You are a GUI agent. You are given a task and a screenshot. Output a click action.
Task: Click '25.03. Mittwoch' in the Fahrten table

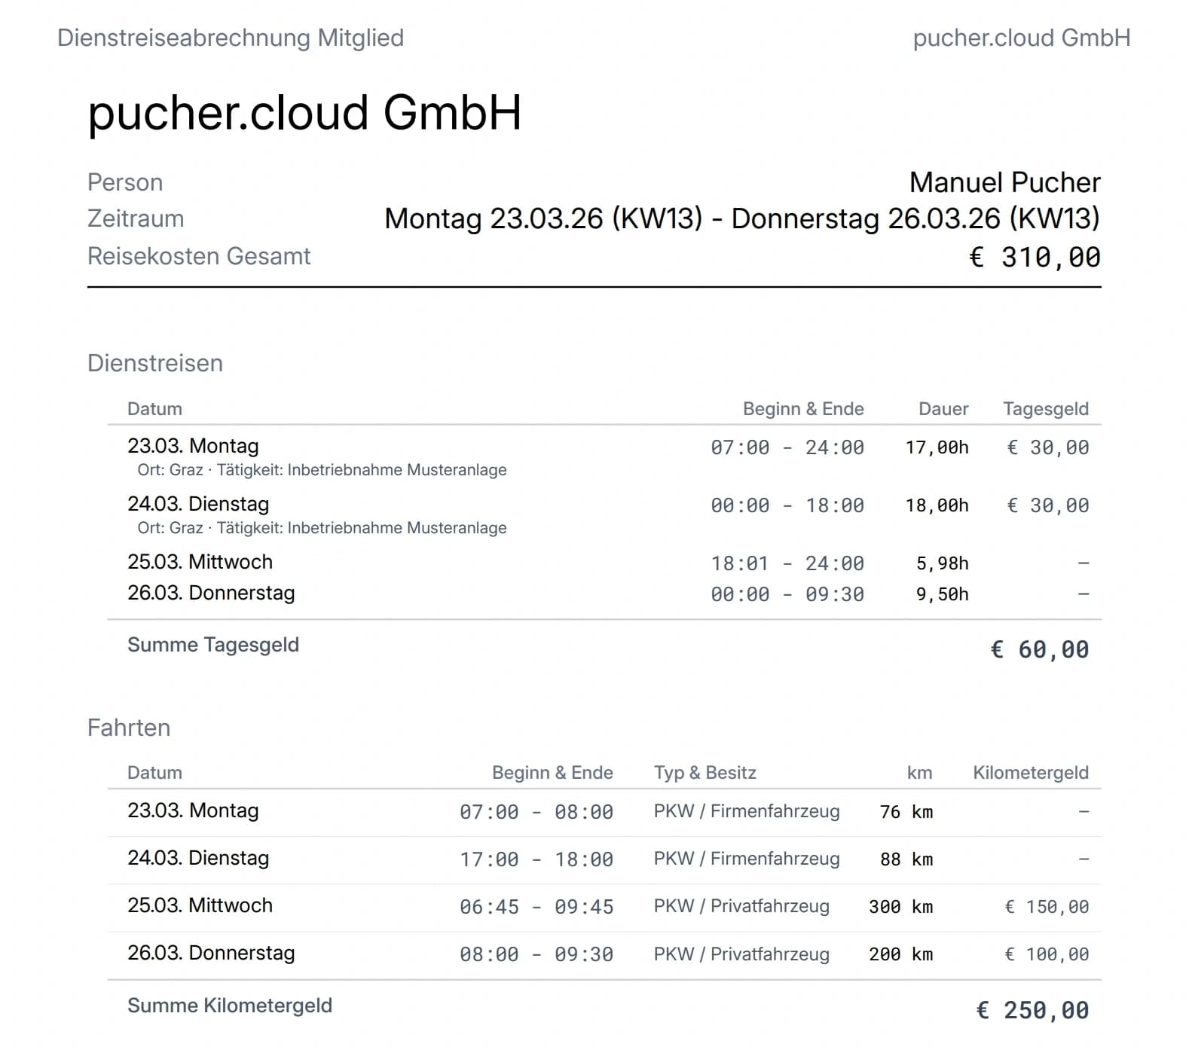click(200, 905)
